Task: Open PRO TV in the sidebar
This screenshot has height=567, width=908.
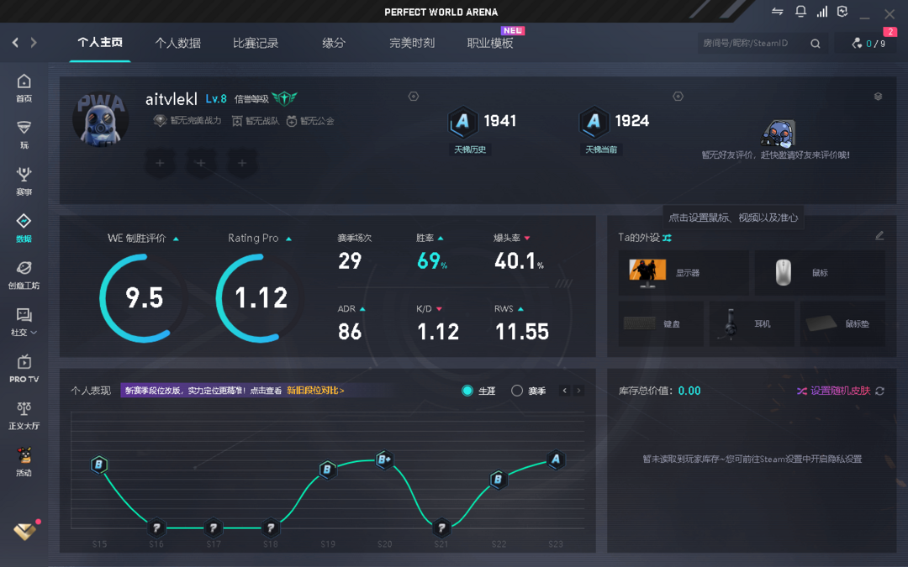Action: 24,368
